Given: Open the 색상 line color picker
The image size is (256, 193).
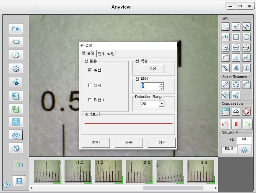Looking at the screenshot, I should coord(153,68).
